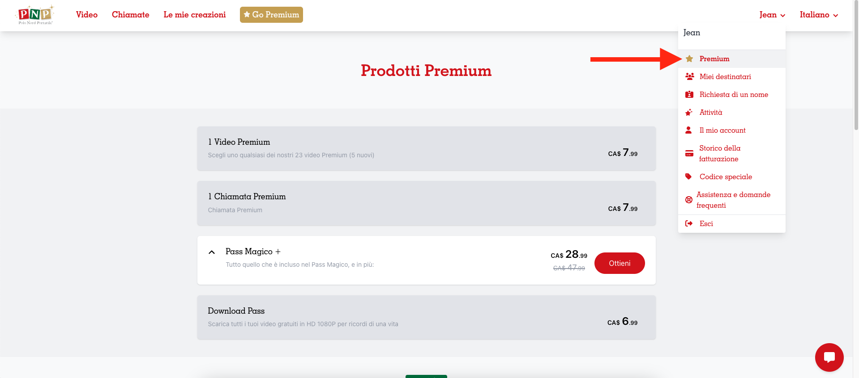This screenshot has height=378, width=859.
Task: Open the Italiano language dropdown
Action: pyautogui.click(x=819, y=15)
